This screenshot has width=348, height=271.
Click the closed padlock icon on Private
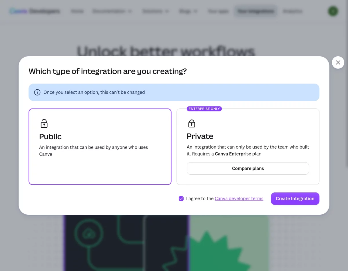(x=192, y=123)
